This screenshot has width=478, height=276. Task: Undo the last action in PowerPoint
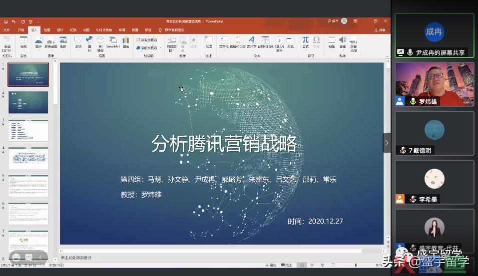(13, 21)
